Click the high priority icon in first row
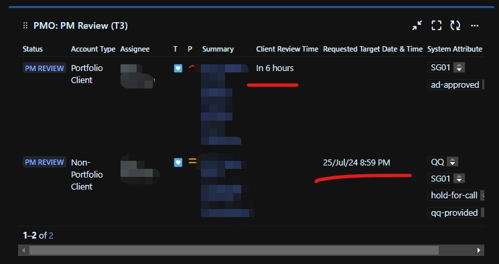Viewport: 499px width, 264px height. (x=192, y=67)
